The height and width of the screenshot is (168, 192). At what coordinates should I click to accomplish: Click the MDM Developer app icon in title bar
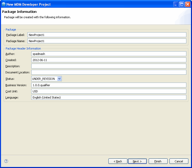(4, 4)
